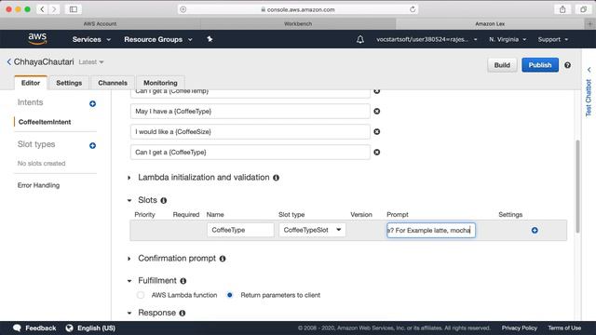Screen dimensions: 596x335
Task: Add a new slot type with plus icon
Action: 92,145
